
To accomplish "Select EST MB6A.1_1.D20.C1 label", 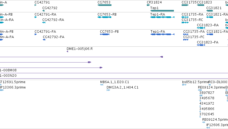I will (x=115, y=82).
